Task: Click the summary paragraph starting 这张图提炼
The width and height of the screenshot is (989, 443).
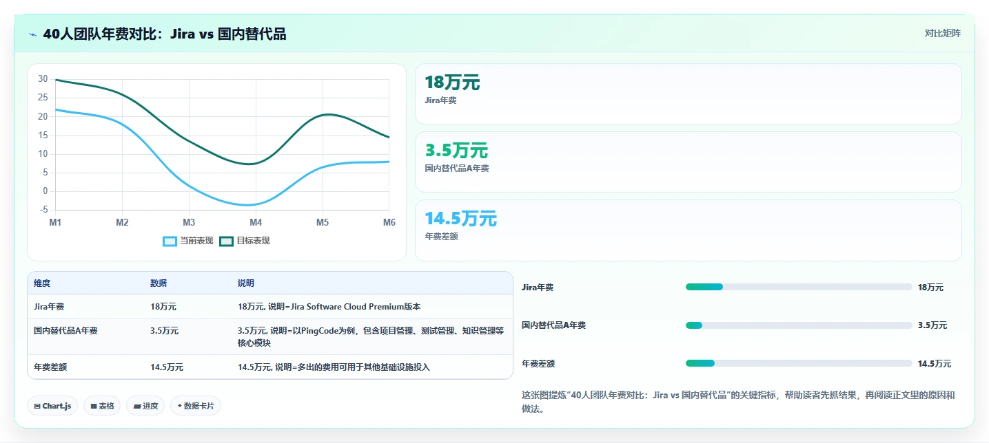Action: [738, 402]
